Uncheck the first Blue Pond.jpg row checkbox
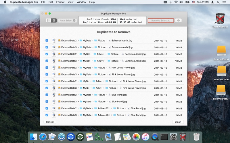Screen dimensions: 230x143 (x=47, y=95)
